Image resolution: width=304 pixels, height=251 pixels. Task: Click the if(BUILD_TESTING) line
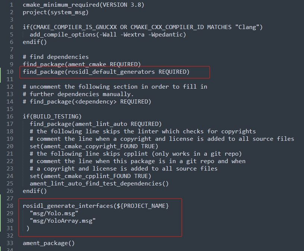[x=52, y=117]
